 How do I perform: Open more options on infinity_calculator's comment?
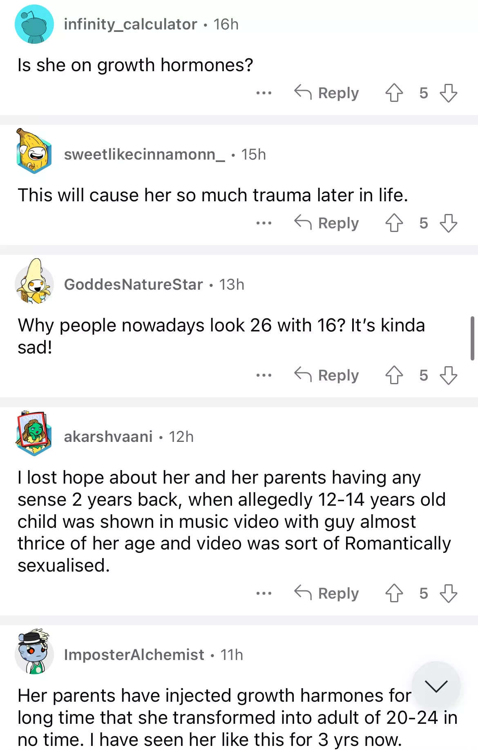264,93
